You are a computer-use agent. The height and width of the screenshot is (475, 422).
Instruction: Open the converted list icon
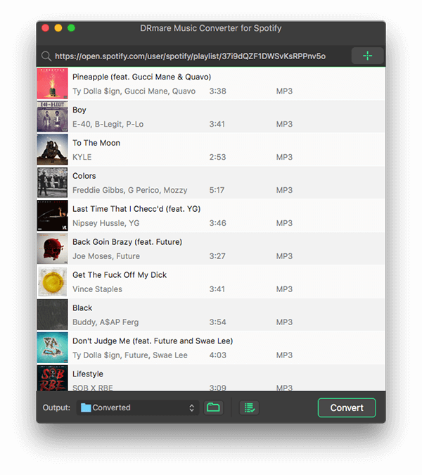pyautogui.click(x=248, y=407)
